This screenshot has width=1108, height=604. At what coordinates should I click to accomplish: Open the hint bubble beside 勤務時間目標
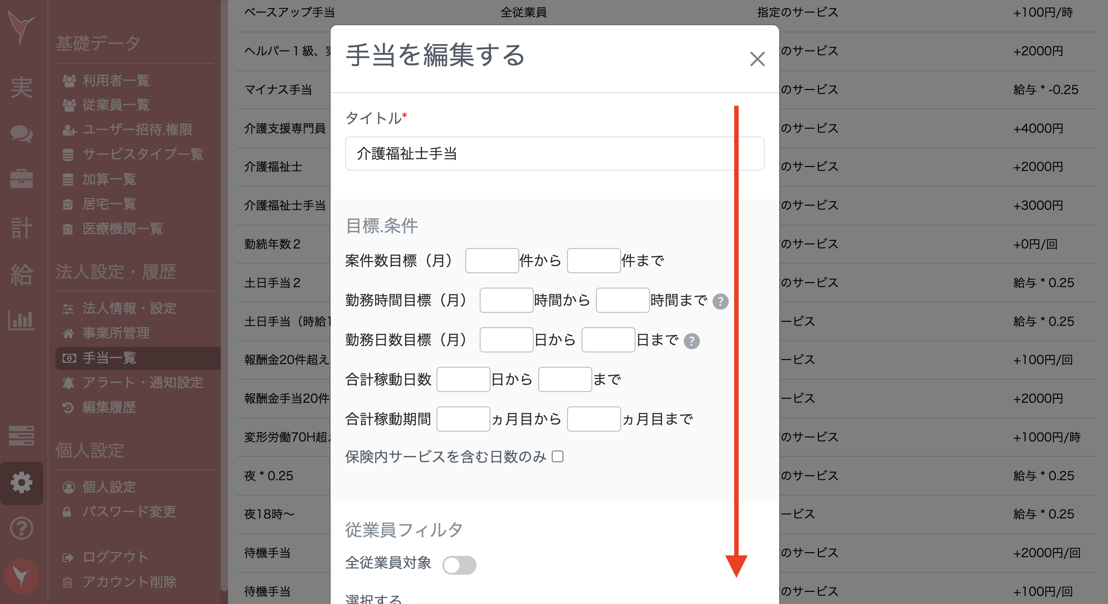click(x=721, y=302)
